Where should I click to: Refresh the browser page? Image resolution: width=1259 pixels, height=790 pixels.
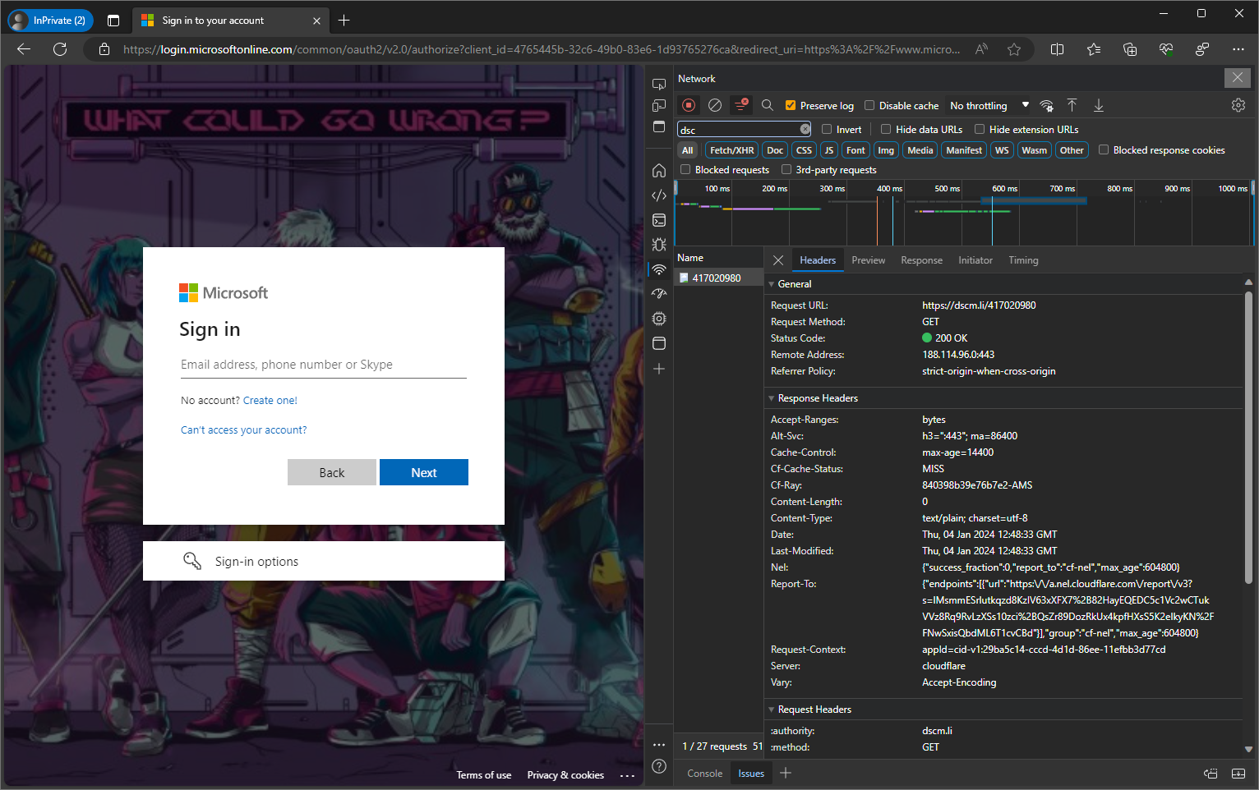60,49
